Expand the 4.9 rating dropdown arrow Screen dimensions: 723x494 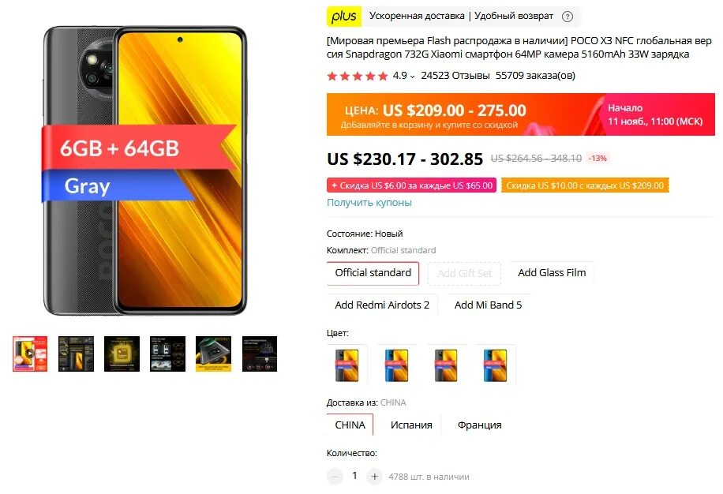(412, 77)
